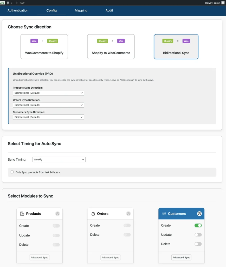Click the comments bubble icon in admin bar
Screen dimensions: 226x267
click(x=8, y=3)
